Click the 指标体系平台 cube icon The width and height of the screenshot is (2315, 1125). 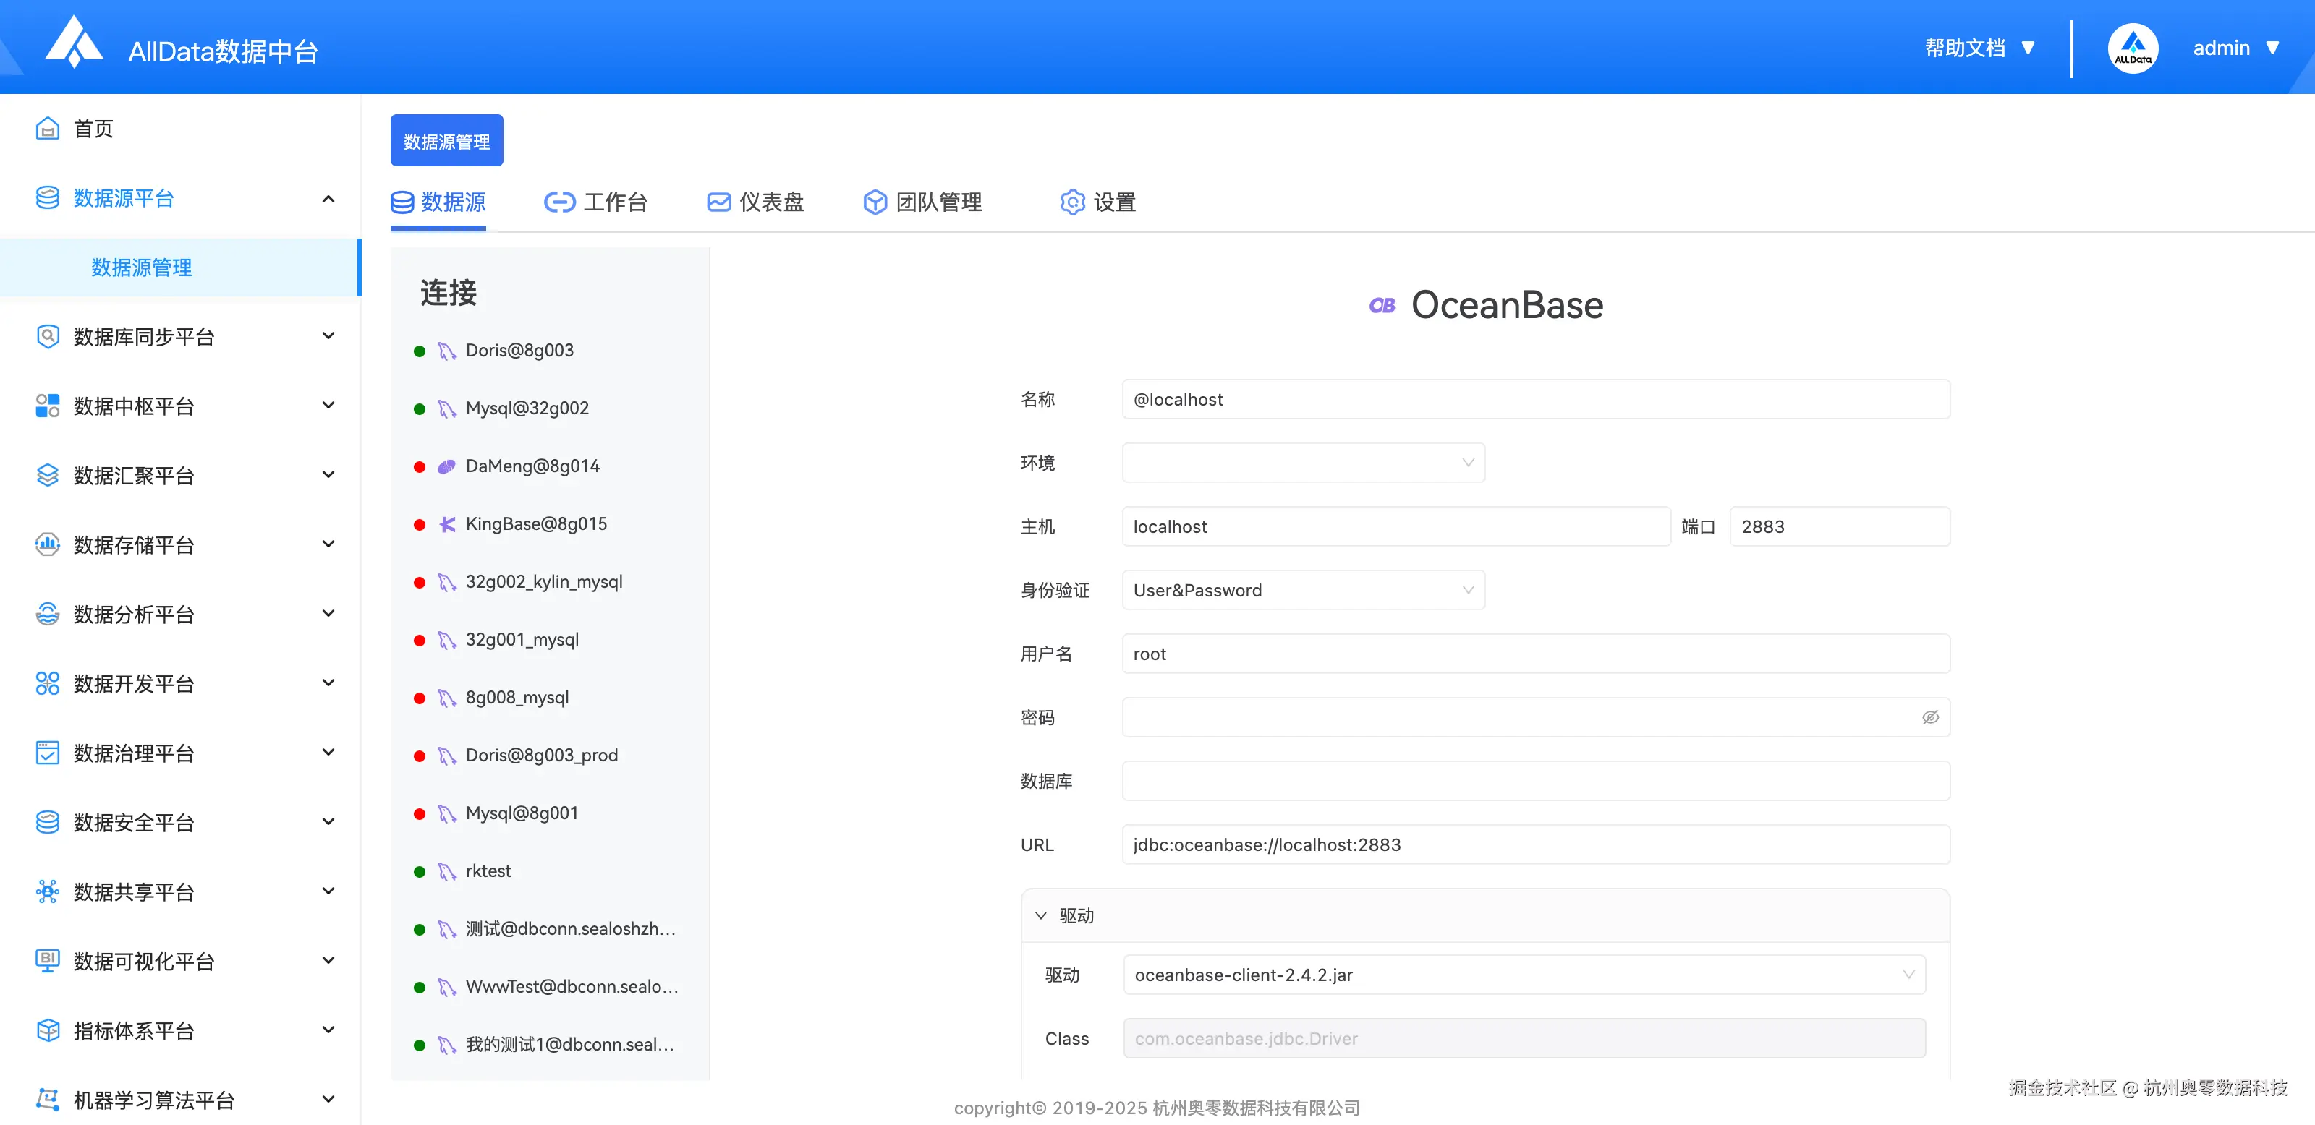pyautogui.click(x=48, y=1031)
